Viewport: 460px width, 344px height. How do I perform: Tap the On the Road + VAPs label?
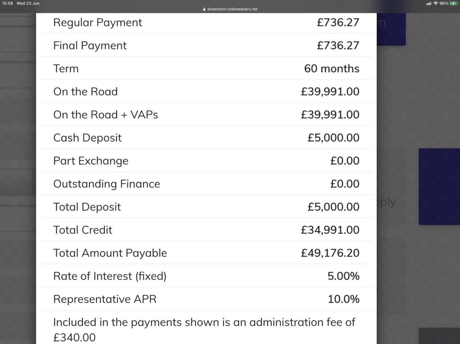coord(105,115)
